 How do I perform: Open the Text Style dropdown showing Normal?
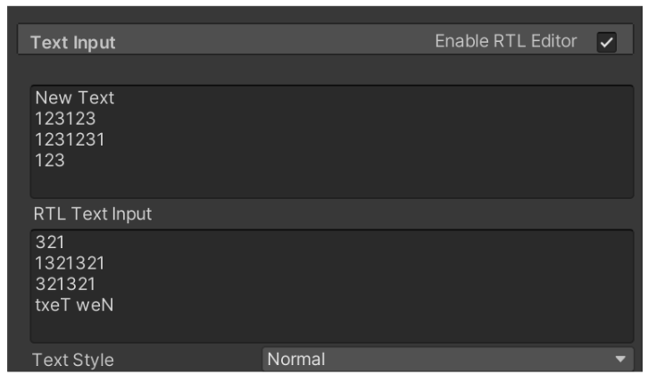[446, 360]
